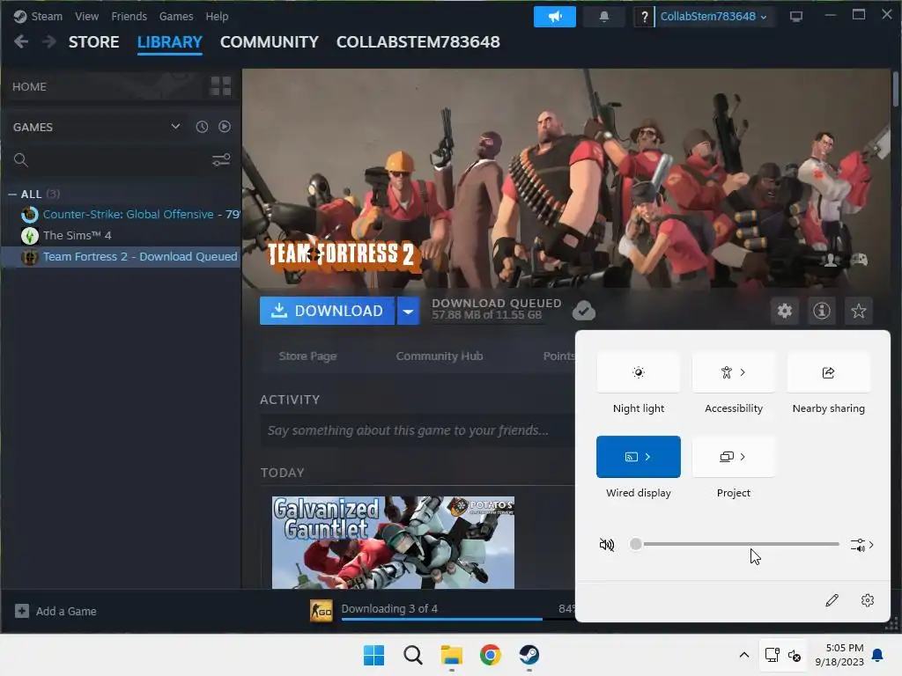Edit quick settings with pencil icon
Screen dimensions: 902x676
point(832,600)
